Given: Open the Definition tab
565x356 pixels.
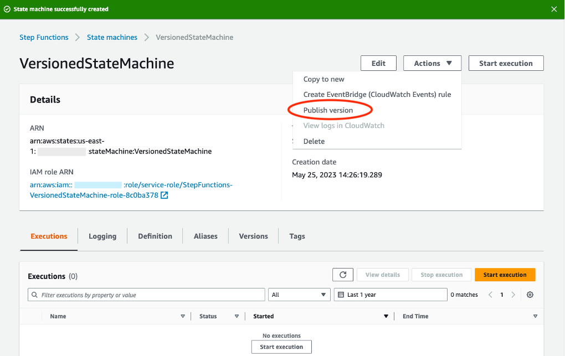Looking at the screenshot, I should [x=155, y=236].
